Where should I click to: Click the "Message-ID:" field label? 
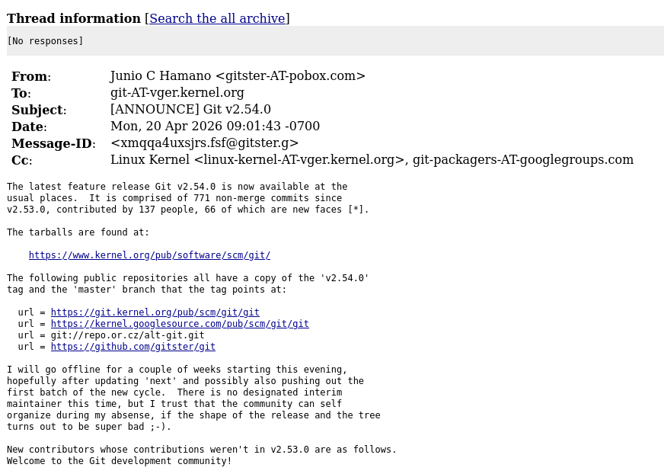click(53, 144)
